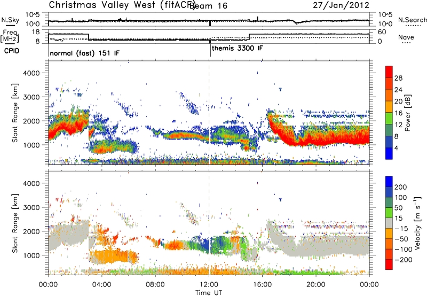Select the "CPID" row label

click(12, 51)
